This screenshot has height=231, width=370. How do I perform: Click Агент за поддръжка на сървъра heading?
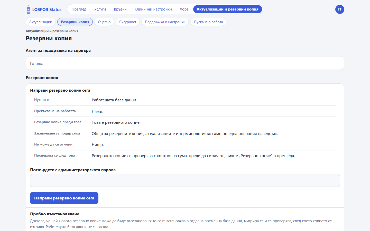(58, 51)
